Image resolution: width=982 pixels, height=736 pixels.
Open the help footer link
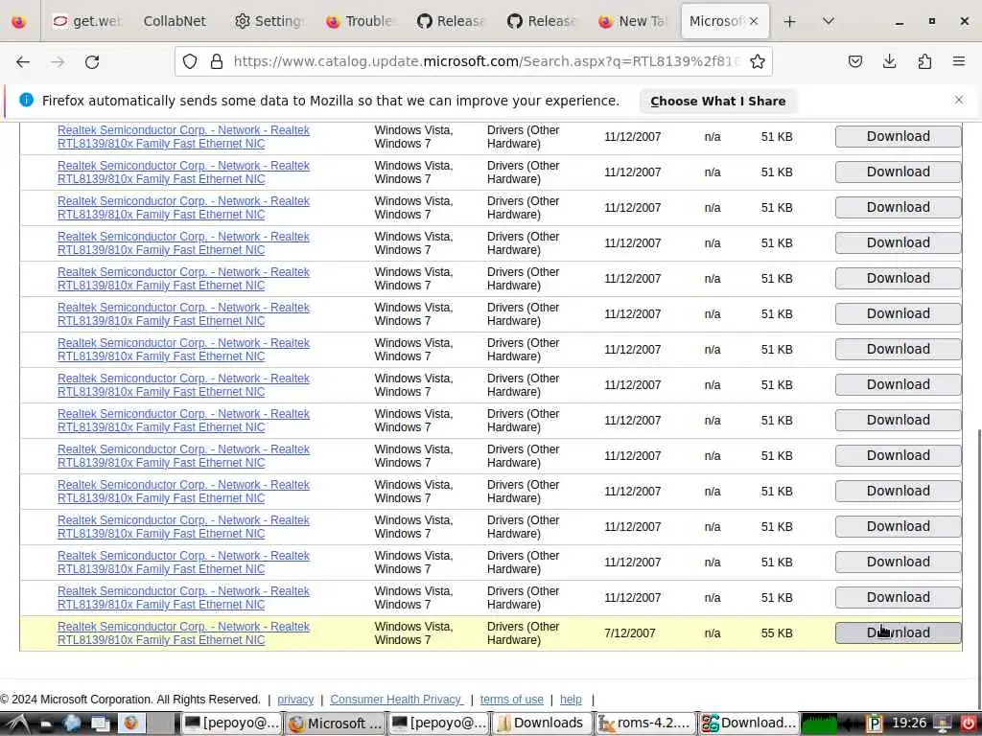(x=571, y=699)
